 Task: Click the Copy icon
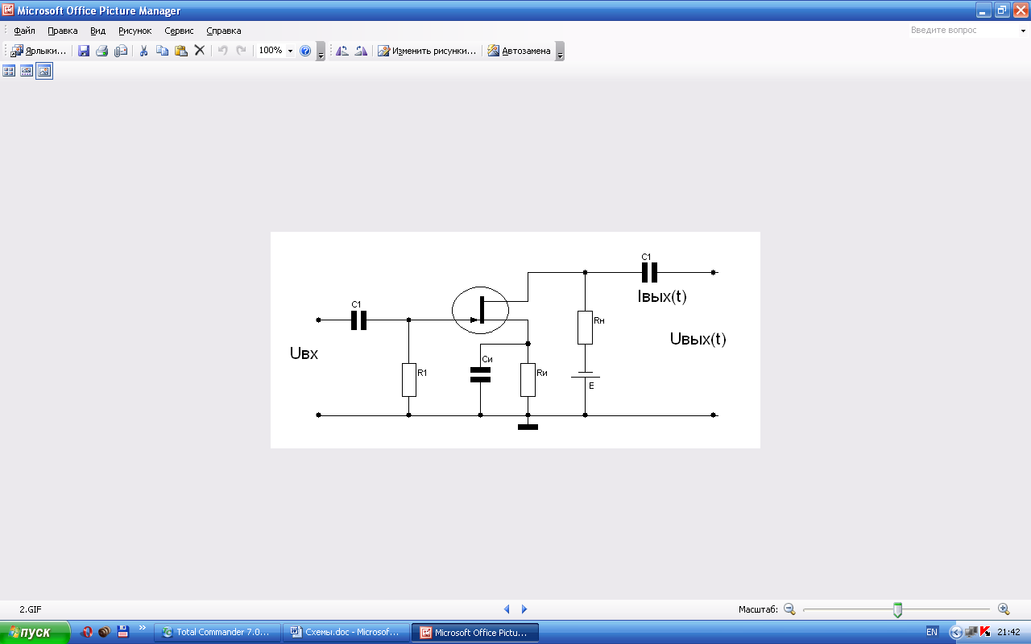point(163,51)
